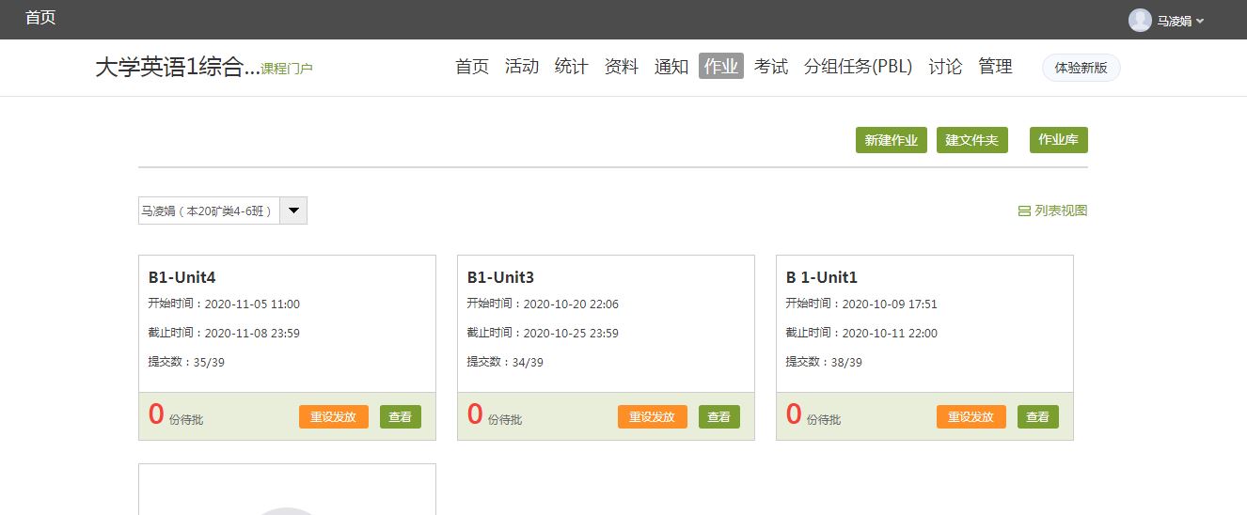Click the 提交数：38/39 text
The height and width of the screenshot is (515, 1247).
pyautogui.click(x=825, y=362)
